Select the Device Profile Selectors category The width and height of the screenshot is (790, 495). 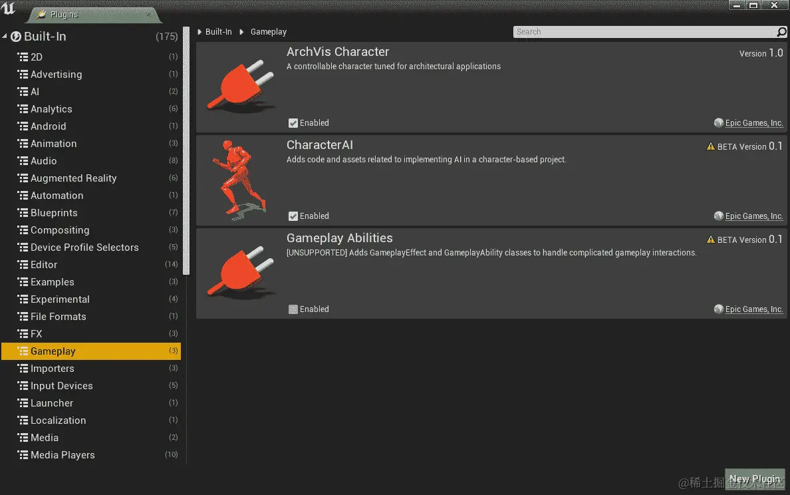point(90,247)
